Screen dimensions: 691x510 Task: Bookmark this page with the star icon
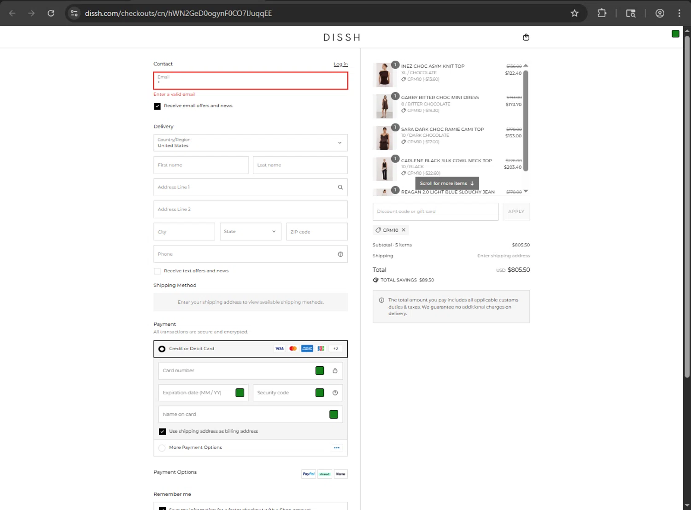pos(574,13)
